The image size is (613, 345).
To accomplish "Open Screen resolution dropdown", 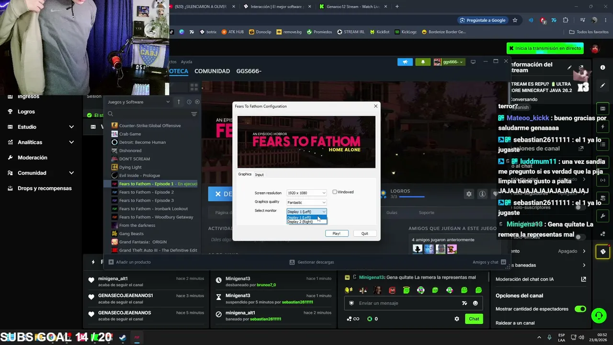I will [306, 193].
